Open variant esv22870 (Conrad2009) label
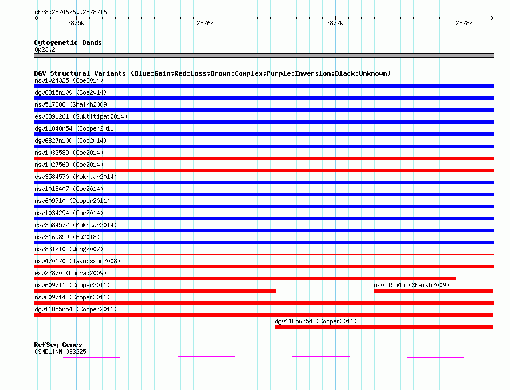 pyautogui.click(x=70, y=273)
